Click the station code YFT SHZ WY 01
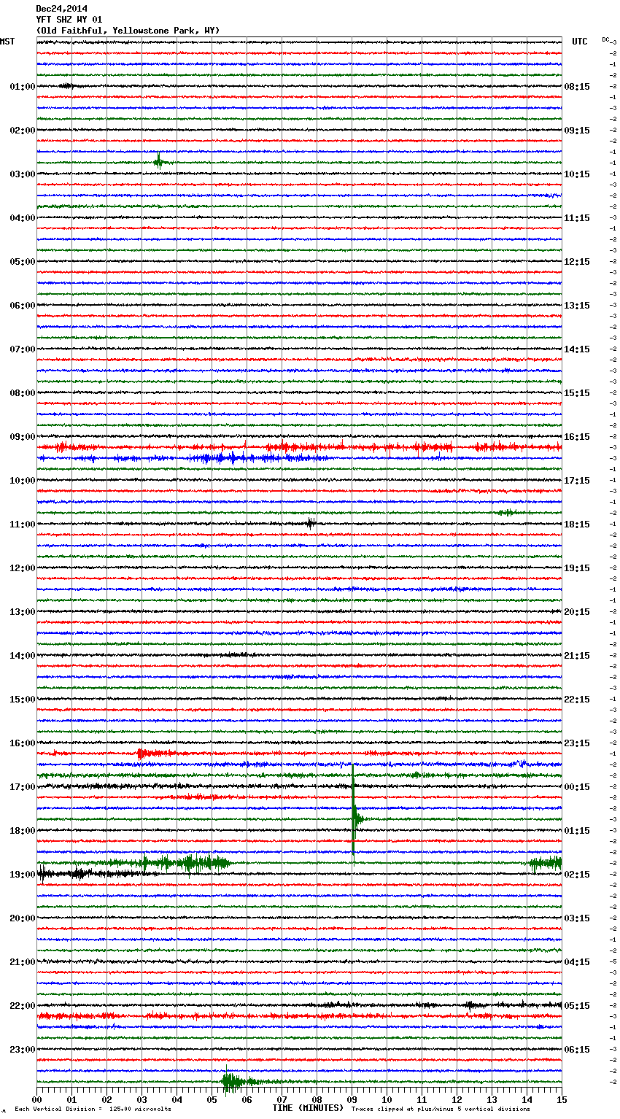This screenshot has width=620, height=1119. (69, 20)
